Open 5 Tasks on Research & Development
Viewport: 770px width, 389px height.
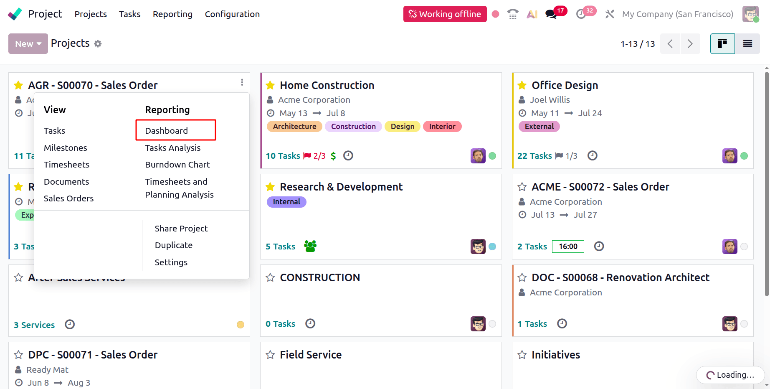281,247
